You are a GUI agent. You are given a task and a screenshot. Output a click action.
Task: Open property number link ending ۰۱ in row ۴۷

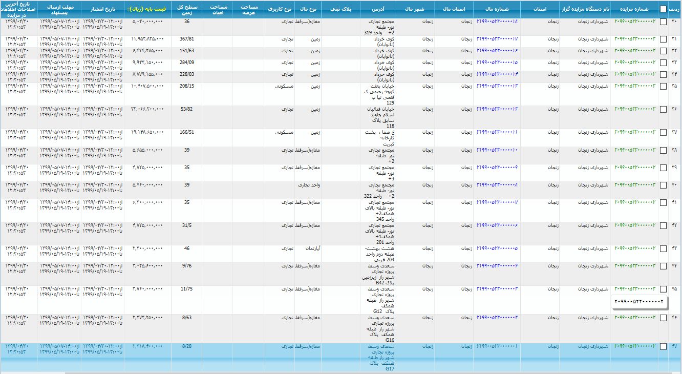[497, 347]
